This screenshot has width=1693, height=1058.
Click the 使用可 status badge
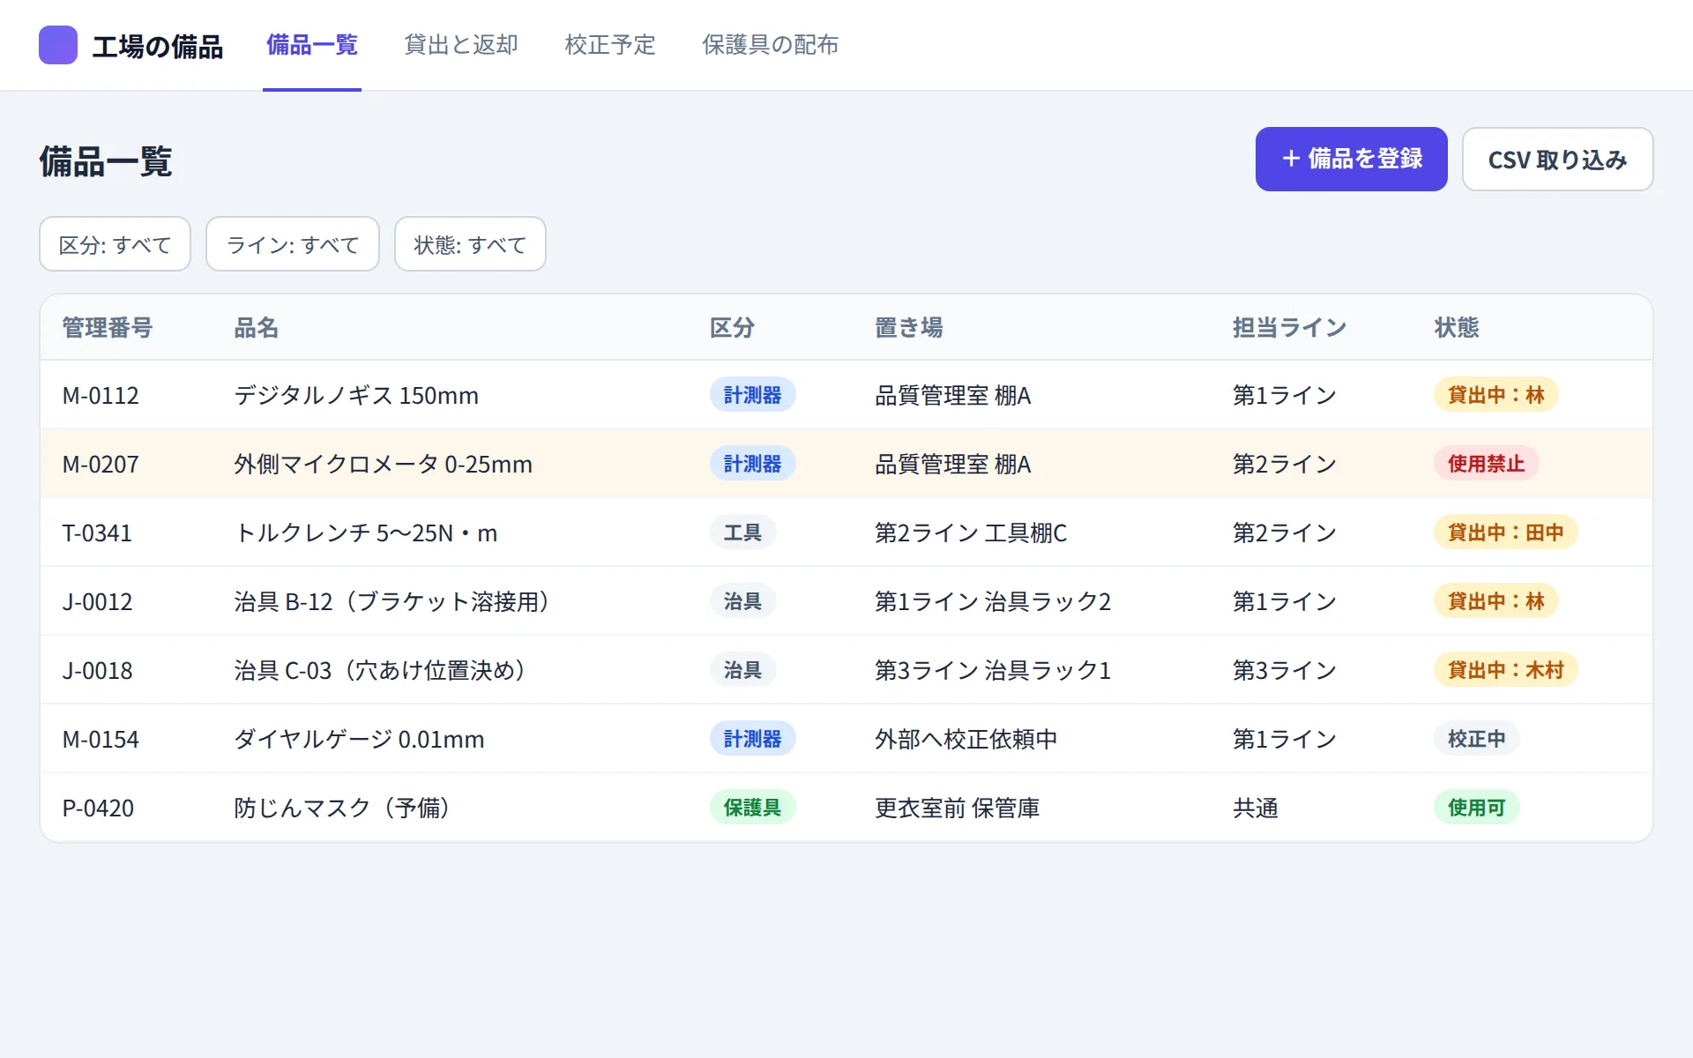[1476, 808]
